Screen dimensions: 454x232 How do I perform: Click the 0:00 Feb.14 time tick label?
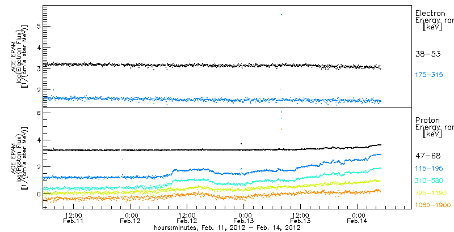[358, 218]
